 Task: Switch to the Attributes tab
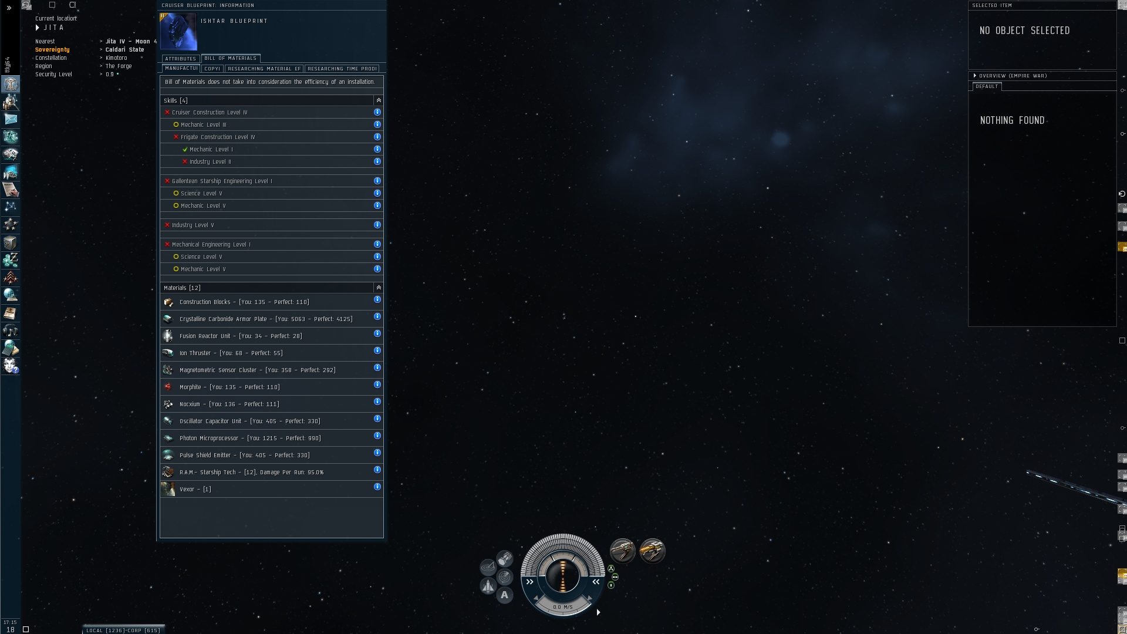point(180,59)
